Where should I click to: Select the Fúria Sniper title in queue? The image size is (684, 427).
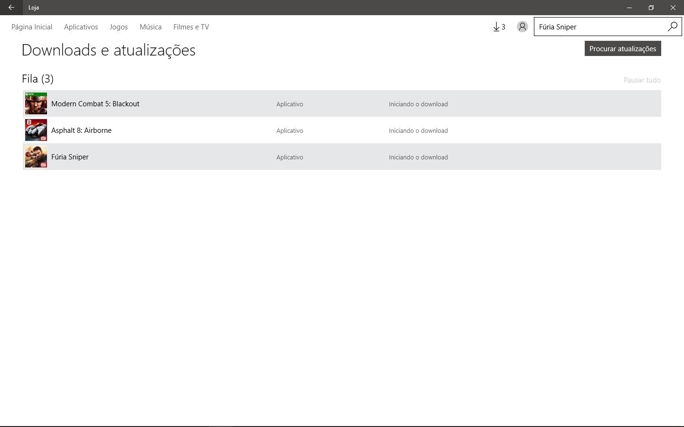coord(70,157)
